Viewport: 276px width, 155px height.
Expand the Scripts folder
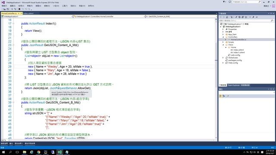[x=223, y=42]
